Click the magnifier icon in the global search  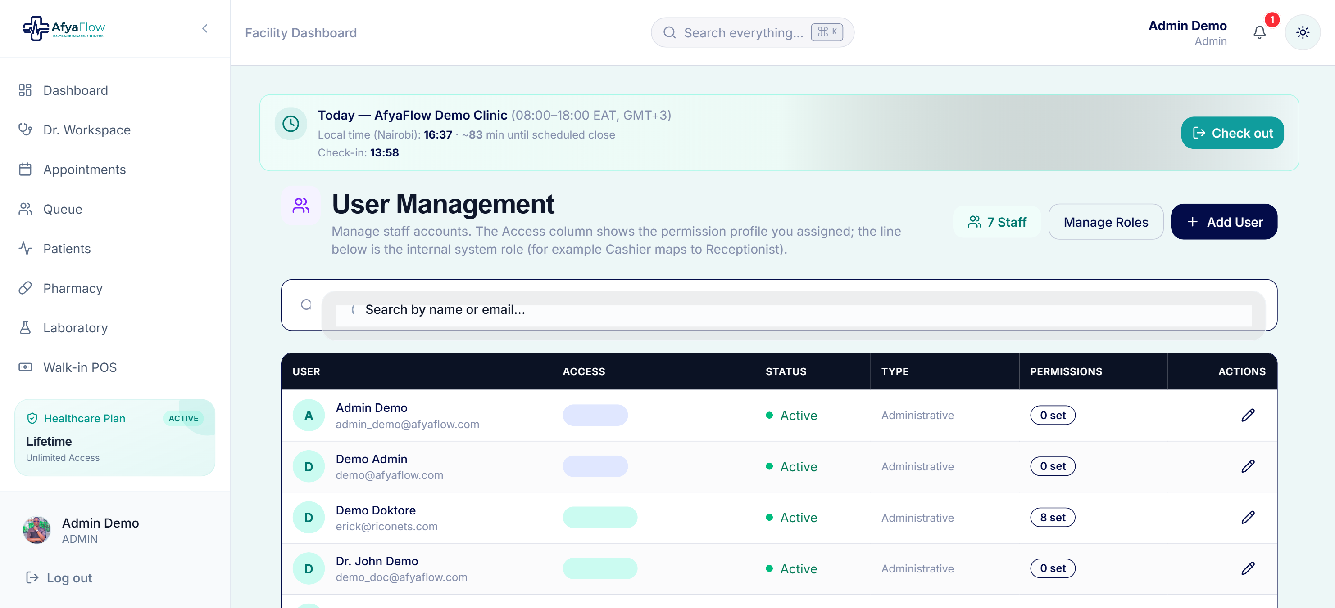click(x=670, y=32)
